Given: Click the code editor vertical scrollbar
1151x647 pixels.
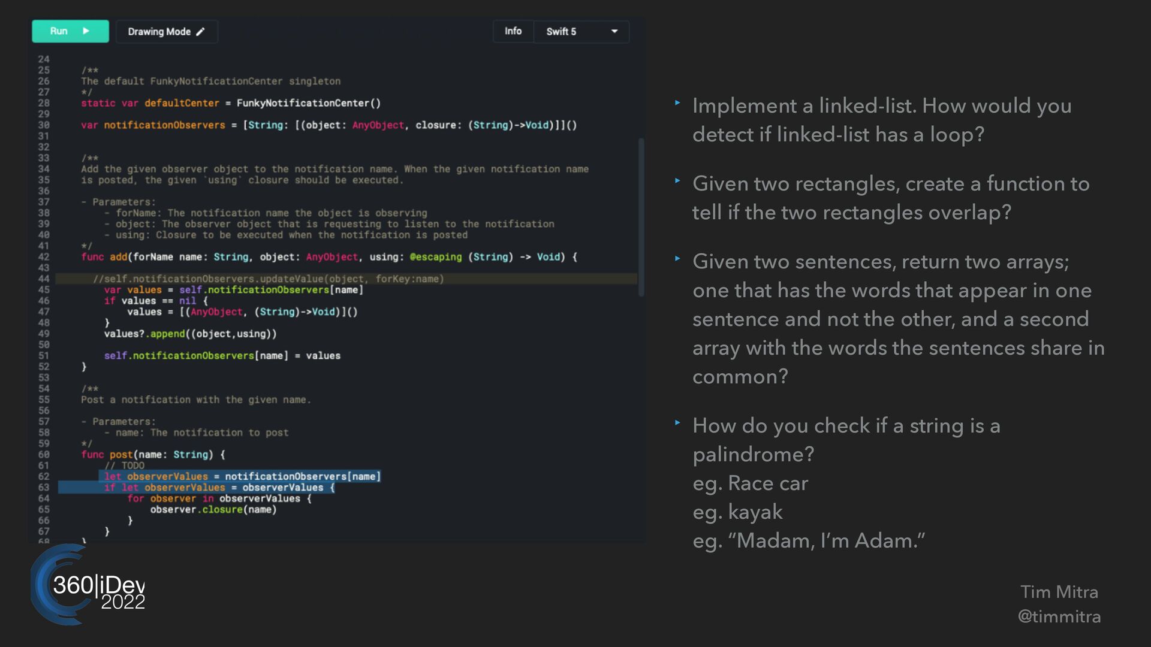Looking at the screenshot, I should coord(641,216).
